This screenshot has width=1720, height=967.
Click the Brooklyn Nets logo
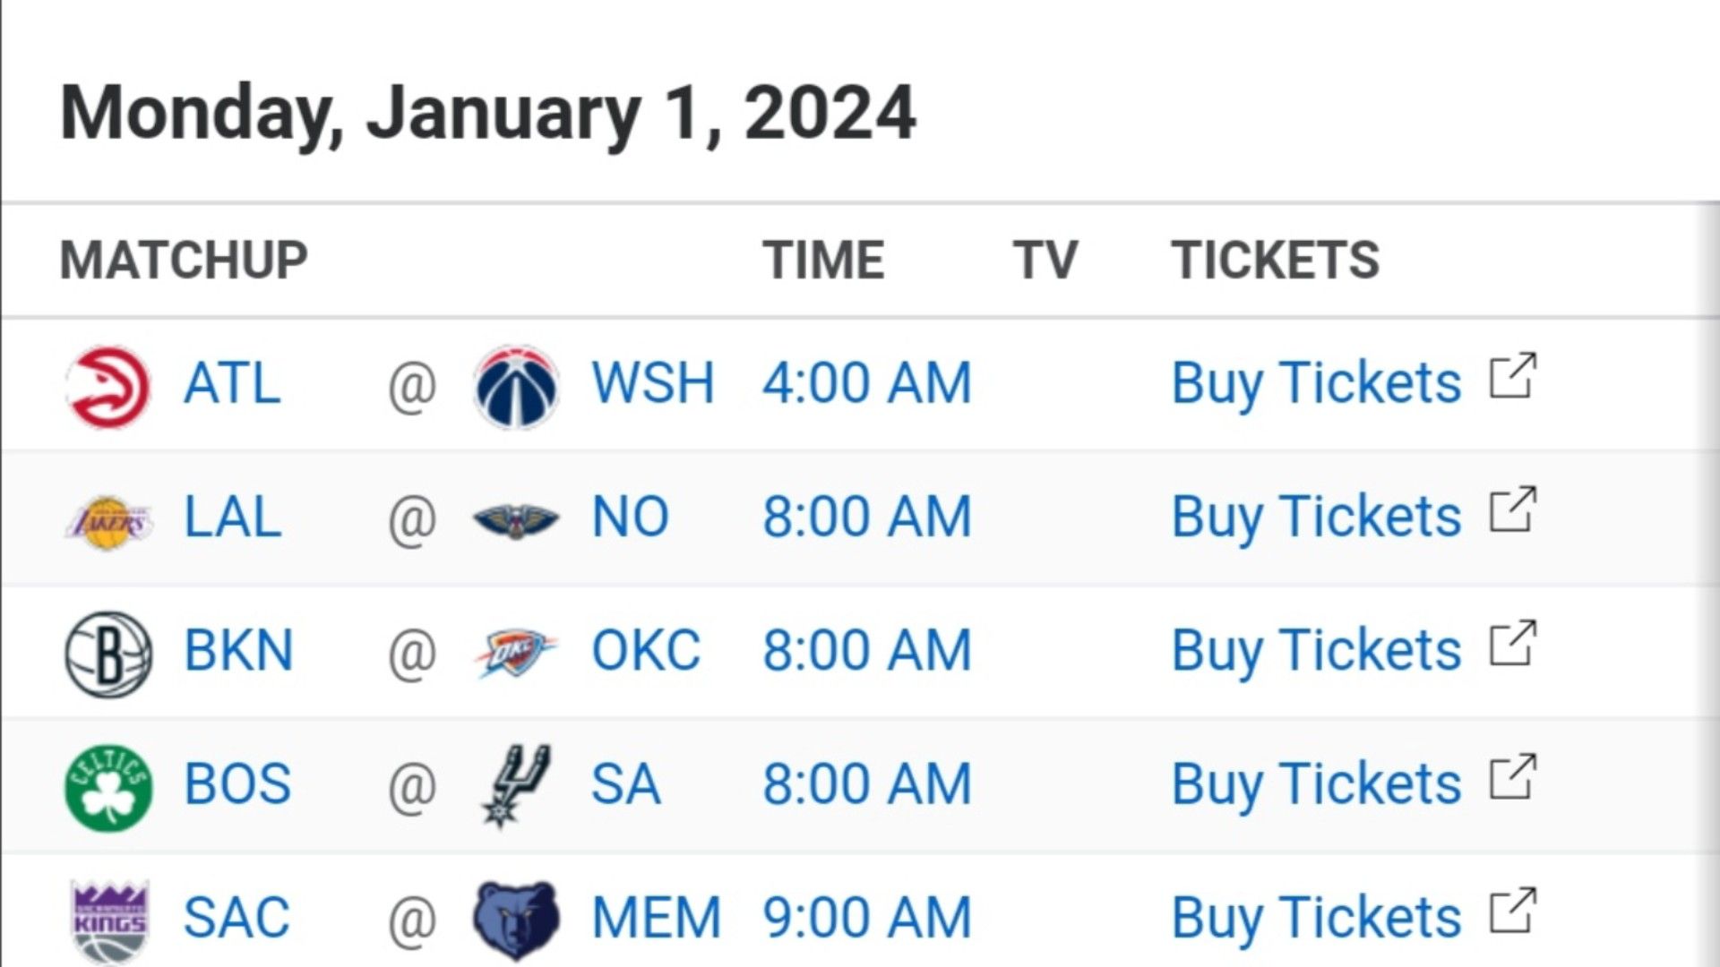pyautogui.click(x=108, y=655)
